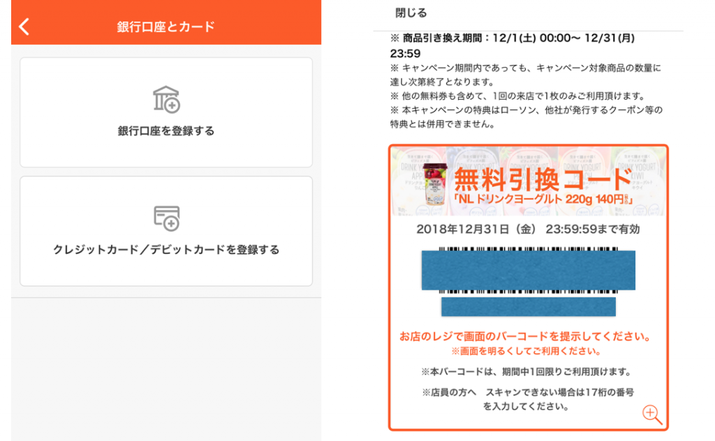Zoom the barcode with the magnifier icon
Image resolution: width=715 pixels, height=441 pixels.
(x=652, y=414)
